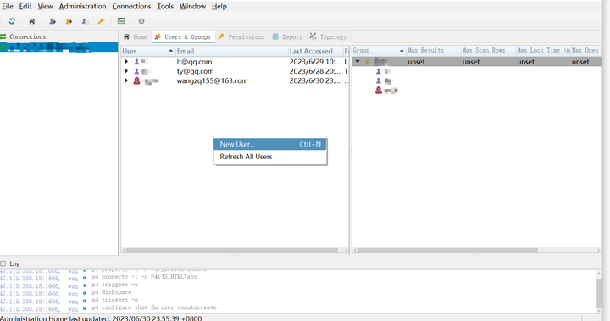Collapse the group tree in the Group pane
This screenshot has height=321, width=610.
pyautogui.click(x=358, y=62)
